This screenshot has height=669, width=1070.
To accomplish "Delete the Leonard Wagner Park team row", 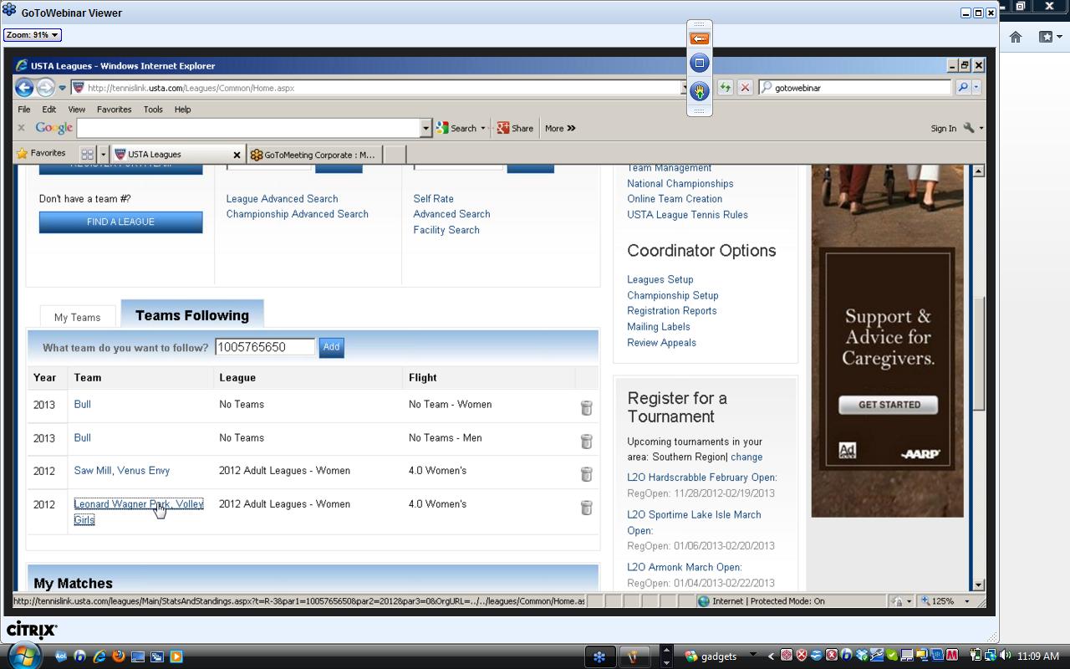I will (x=586, y=508).
